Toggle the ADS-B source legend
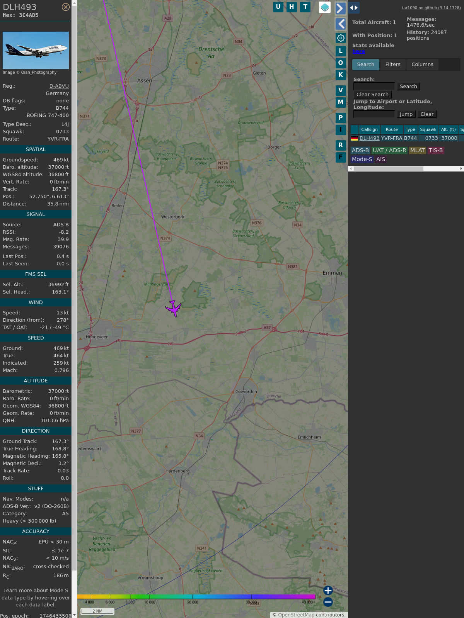Viewport: 464px width, 618px height. pyautogui.click(x=360, y=151)
